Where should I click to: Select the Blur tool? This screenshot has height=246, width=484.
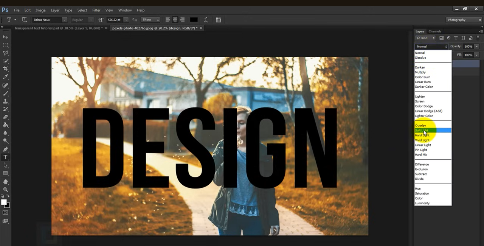[x=5, y=133]
